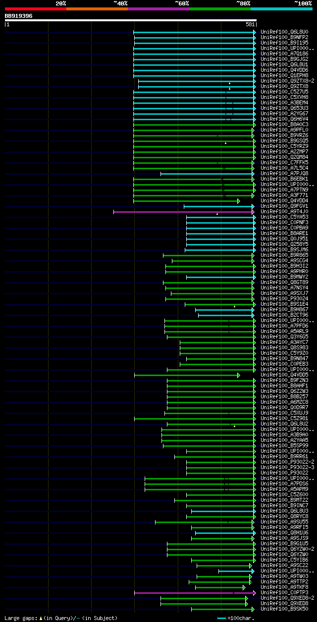Click the cyan alignment bar for B9MWY2
The image size is (317, 622).
(221, 277)
